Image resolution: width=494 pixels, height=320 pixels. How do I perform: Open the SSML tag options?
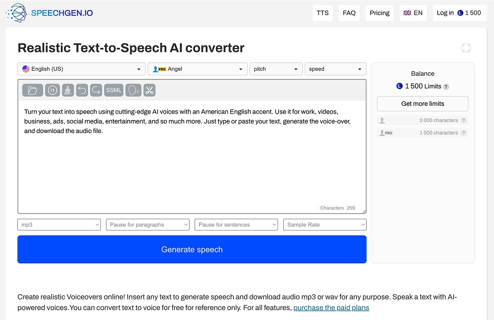(x=114, y=91)
